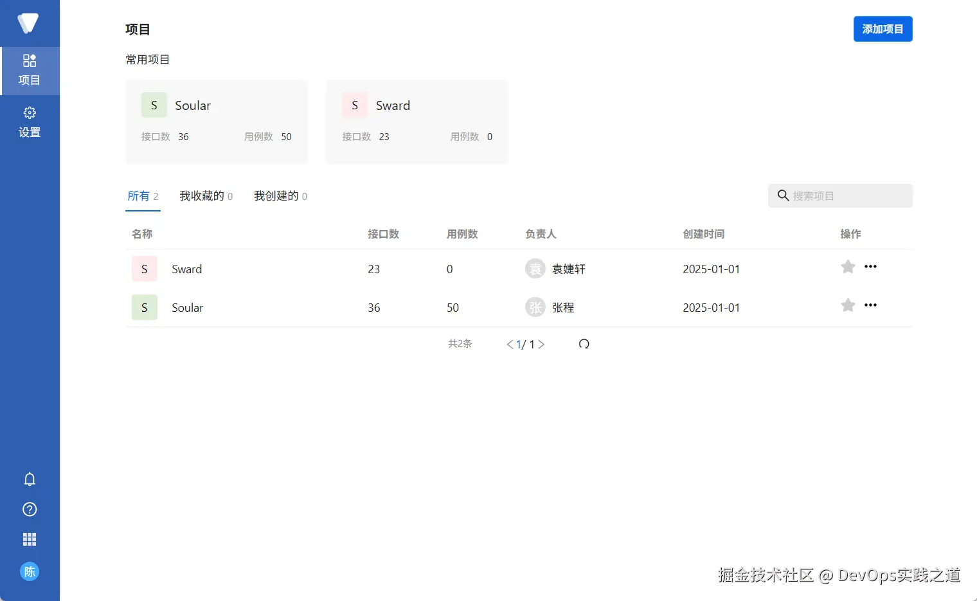The image size is (977, 601).
Task: Switch to the 我创建的 tab
Action: (280, 196)
